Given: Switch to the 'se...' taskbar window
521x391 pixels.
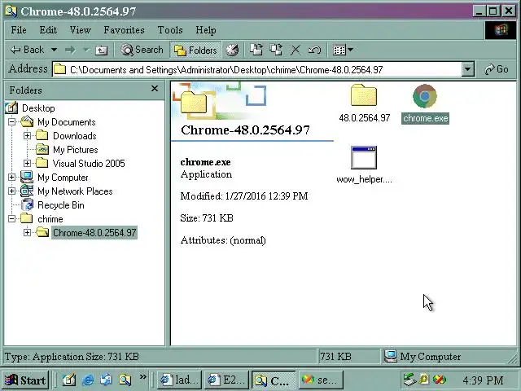Looking at the screenshot, I should click(321, 380).
